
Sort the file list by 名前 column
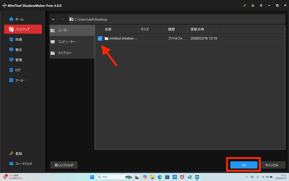(x=108, y=29)
